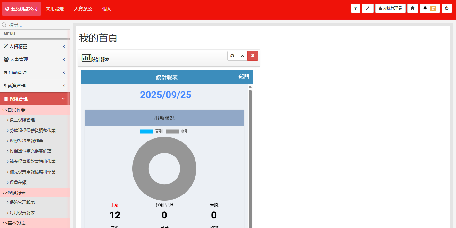Close the 統計報表 widget with red X

click(253, 56)
